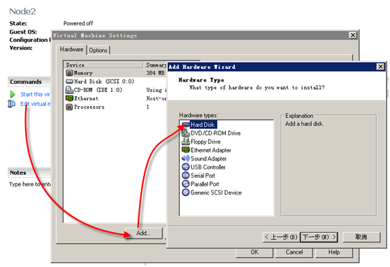Screen dimensions: 390x267
Task: Click Add... button in settings dialog
Action: 143,233
